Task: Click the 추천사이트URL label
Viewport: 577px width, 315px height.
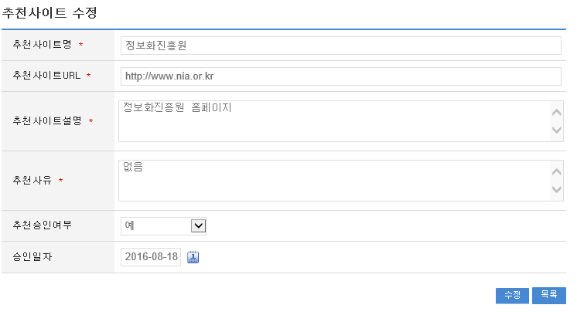Action: [46, 76]
